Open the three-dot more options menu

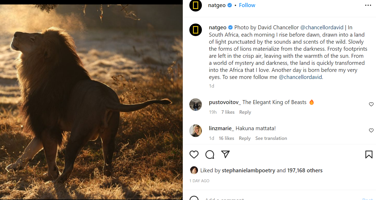click(x=368, y=5)
